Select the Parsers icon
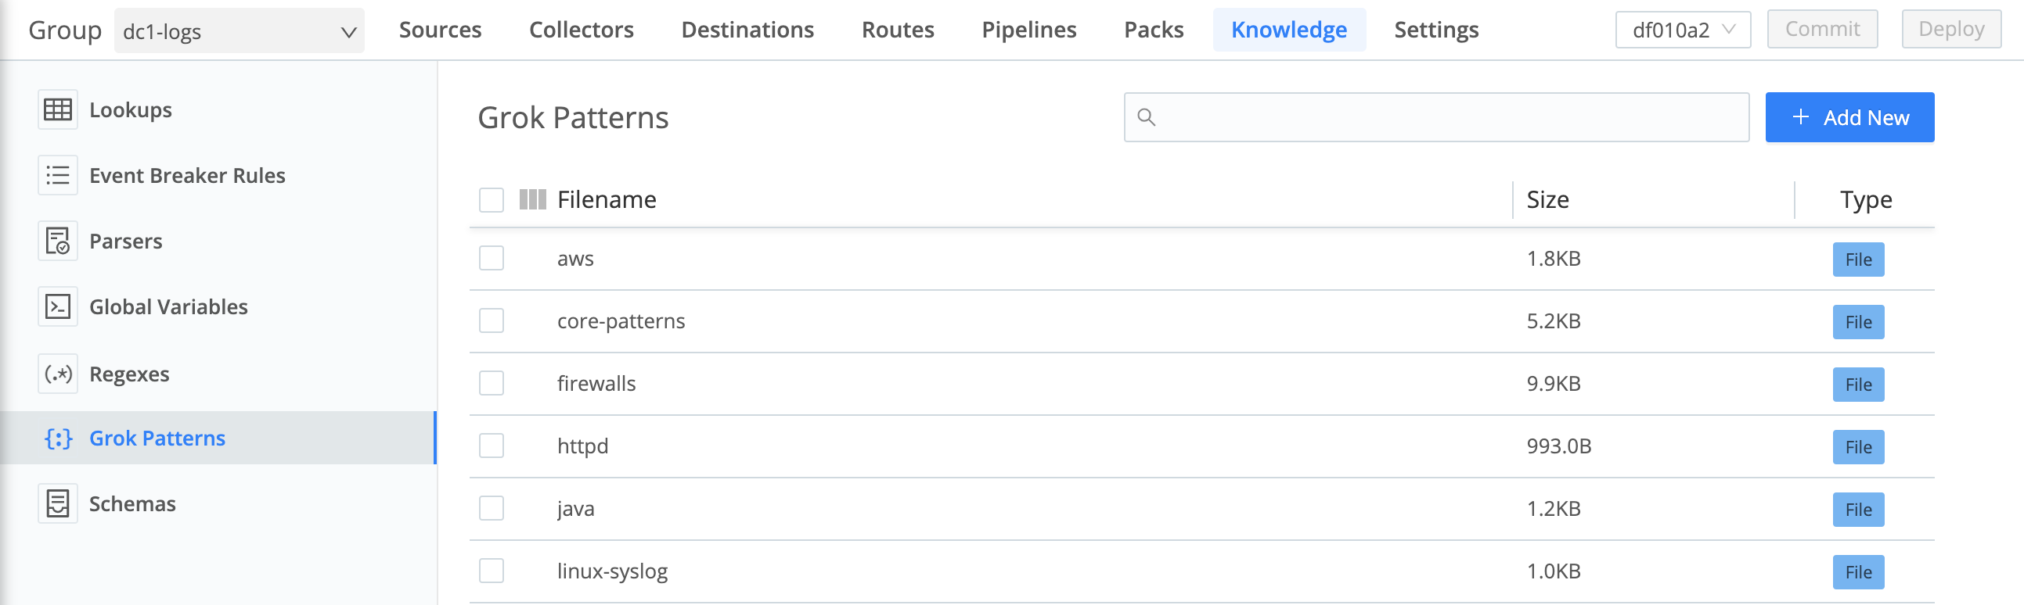 click(58, 241)
